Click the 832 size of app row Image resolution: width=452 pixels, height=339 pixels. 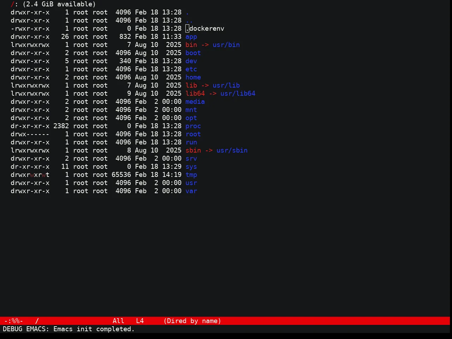(125, 37)
